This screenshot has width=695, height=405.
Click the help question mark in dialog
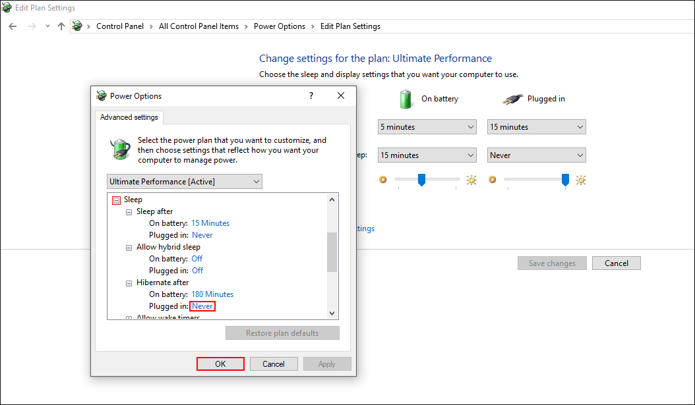click(x=311, y=95)
